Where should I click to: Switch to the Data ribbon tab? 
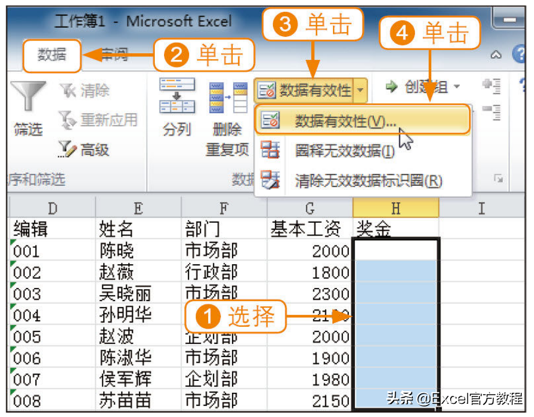tap(52, 55)
